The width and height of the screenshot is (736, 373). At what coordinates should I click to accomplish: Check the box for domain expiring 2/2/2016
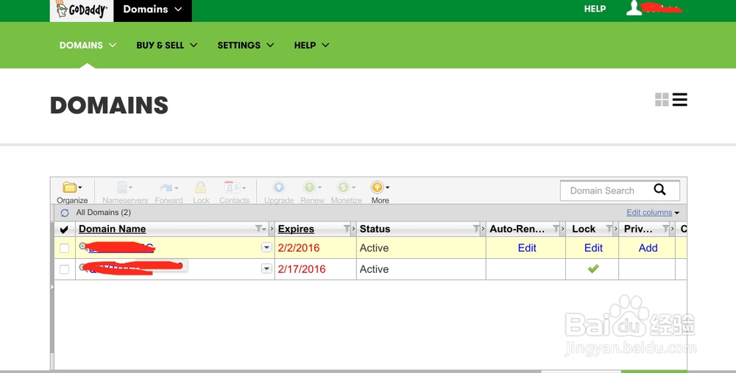pyautogui.click(x=64, y=248)
